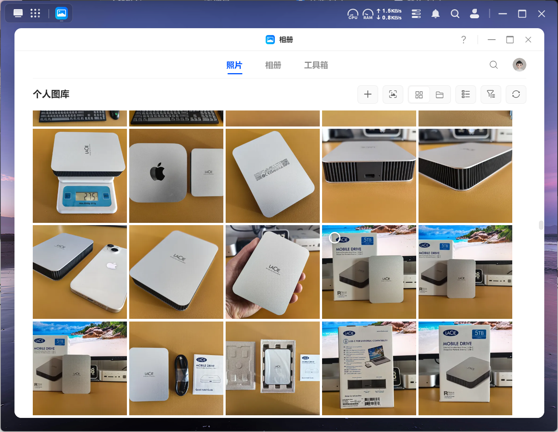Image resolution: width=558 pixels, height=432 pixels.
Task: Open the album help question mark
Action: (463, 40)
